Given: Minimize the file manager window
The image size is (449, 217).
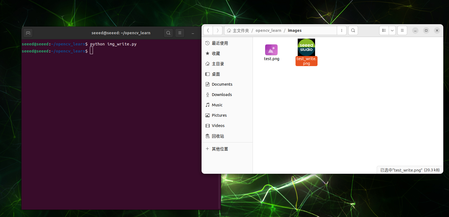Looking at the screenshot, I should [415, 30].
